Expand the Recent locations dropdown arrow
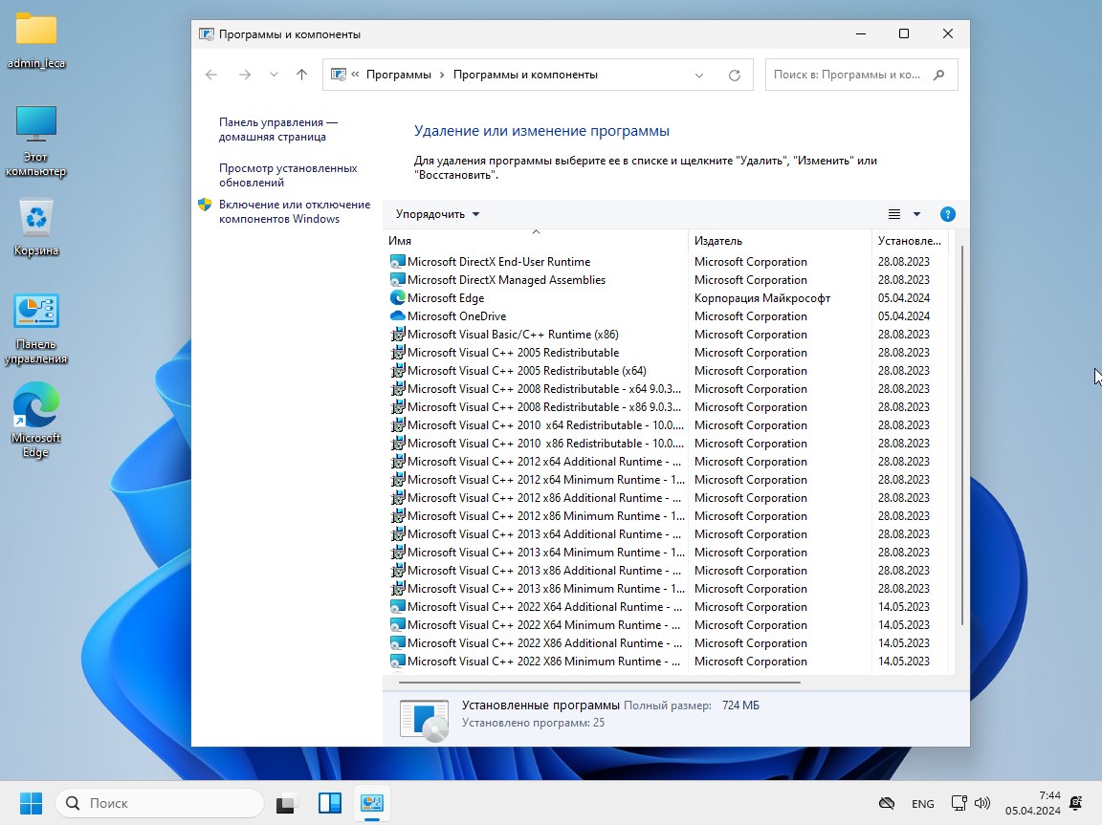This screenshot has width=1102, height=825. pos(274,75)
